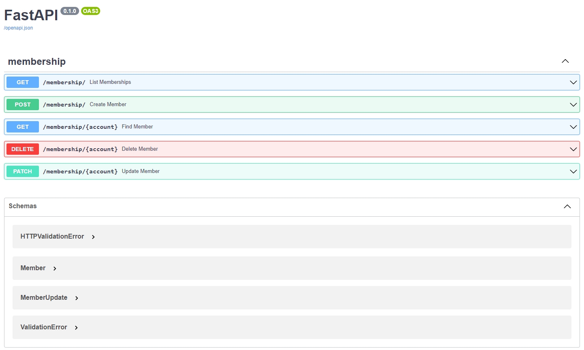
Task: Click the OAS3 badge
Action: [90, 11]
